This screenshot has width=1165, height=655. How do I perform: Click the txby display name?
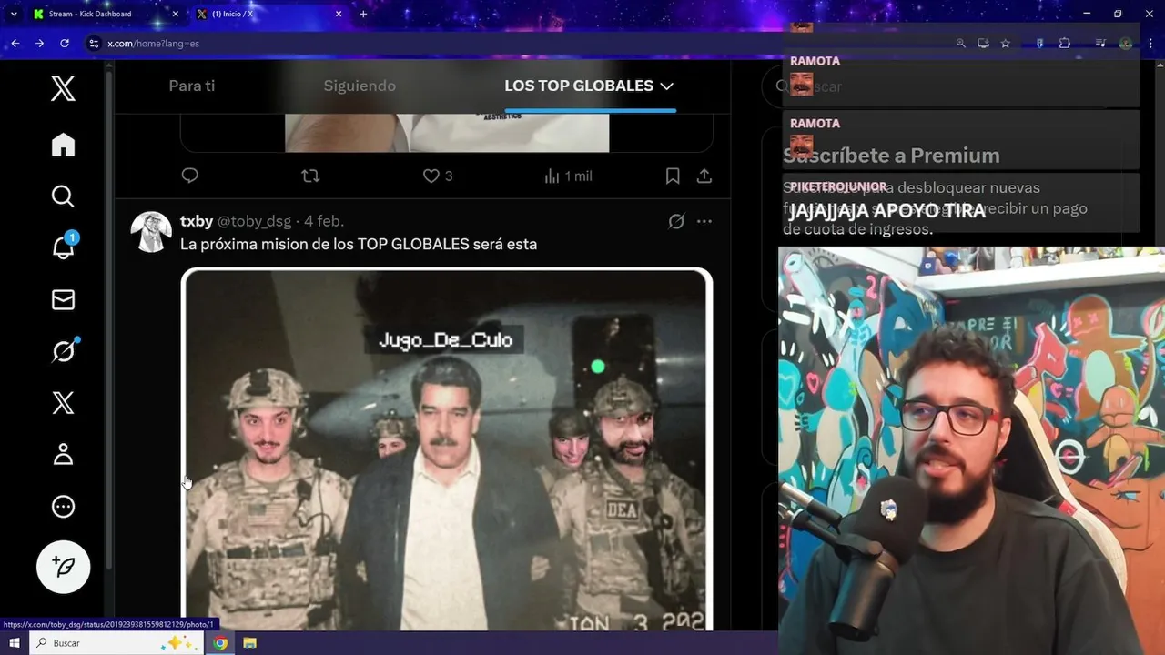pyautogui.click(x=197, y=221)
